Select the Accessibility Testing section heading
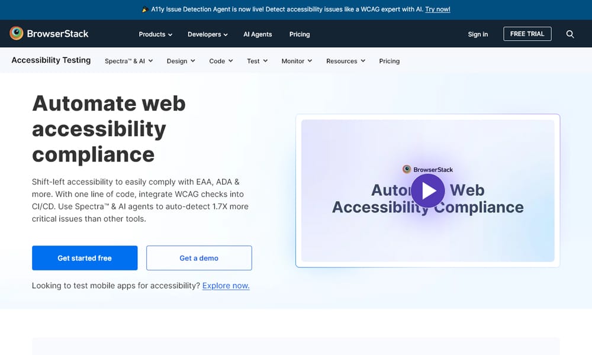This screenshot has width=592, height=355. coord(51,60)
